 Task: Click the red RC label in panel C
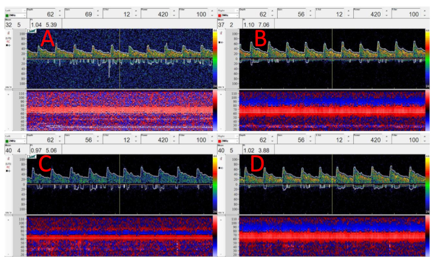coord(8,167)
